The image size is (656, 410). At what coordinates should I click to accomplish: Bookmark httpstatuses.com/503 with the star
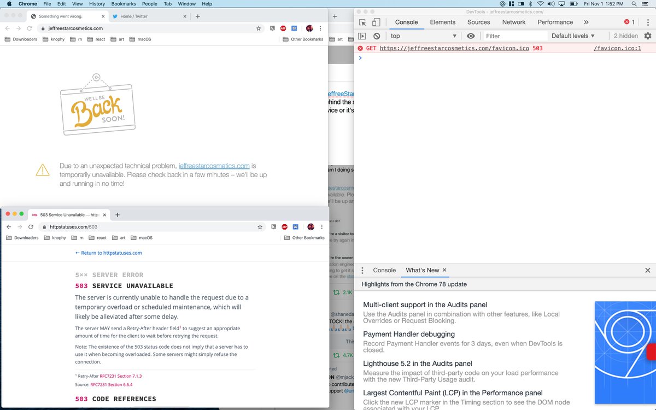(260, 227)
